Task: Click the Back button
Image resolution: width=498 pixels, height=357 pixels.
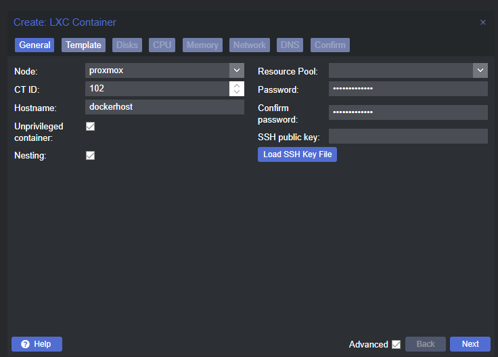Action: (x=426, y=344)
